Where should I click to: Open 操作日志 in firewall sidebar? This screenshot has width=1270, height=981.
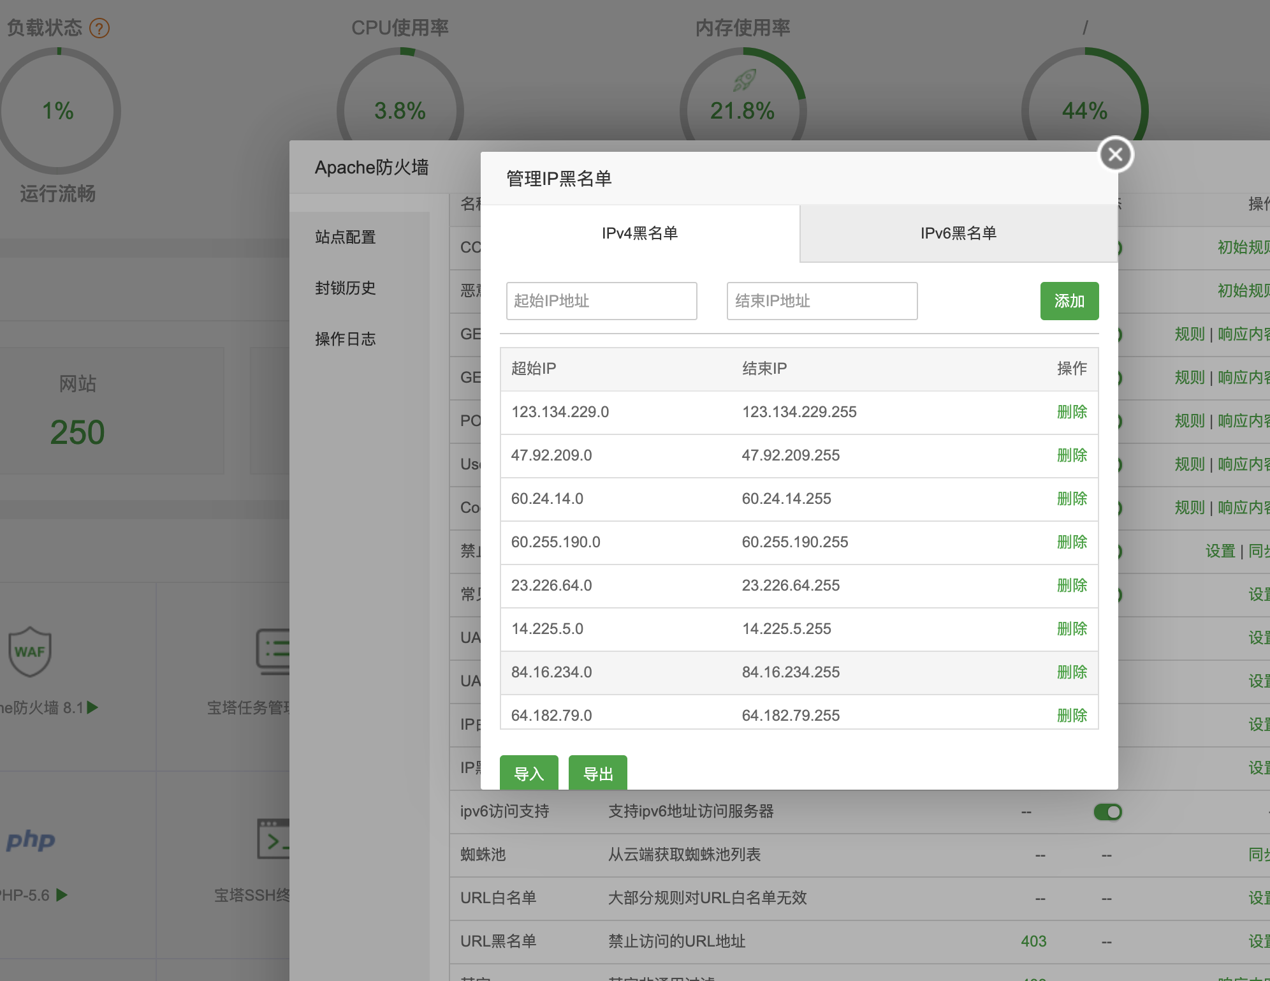click(x=345, y=339)
